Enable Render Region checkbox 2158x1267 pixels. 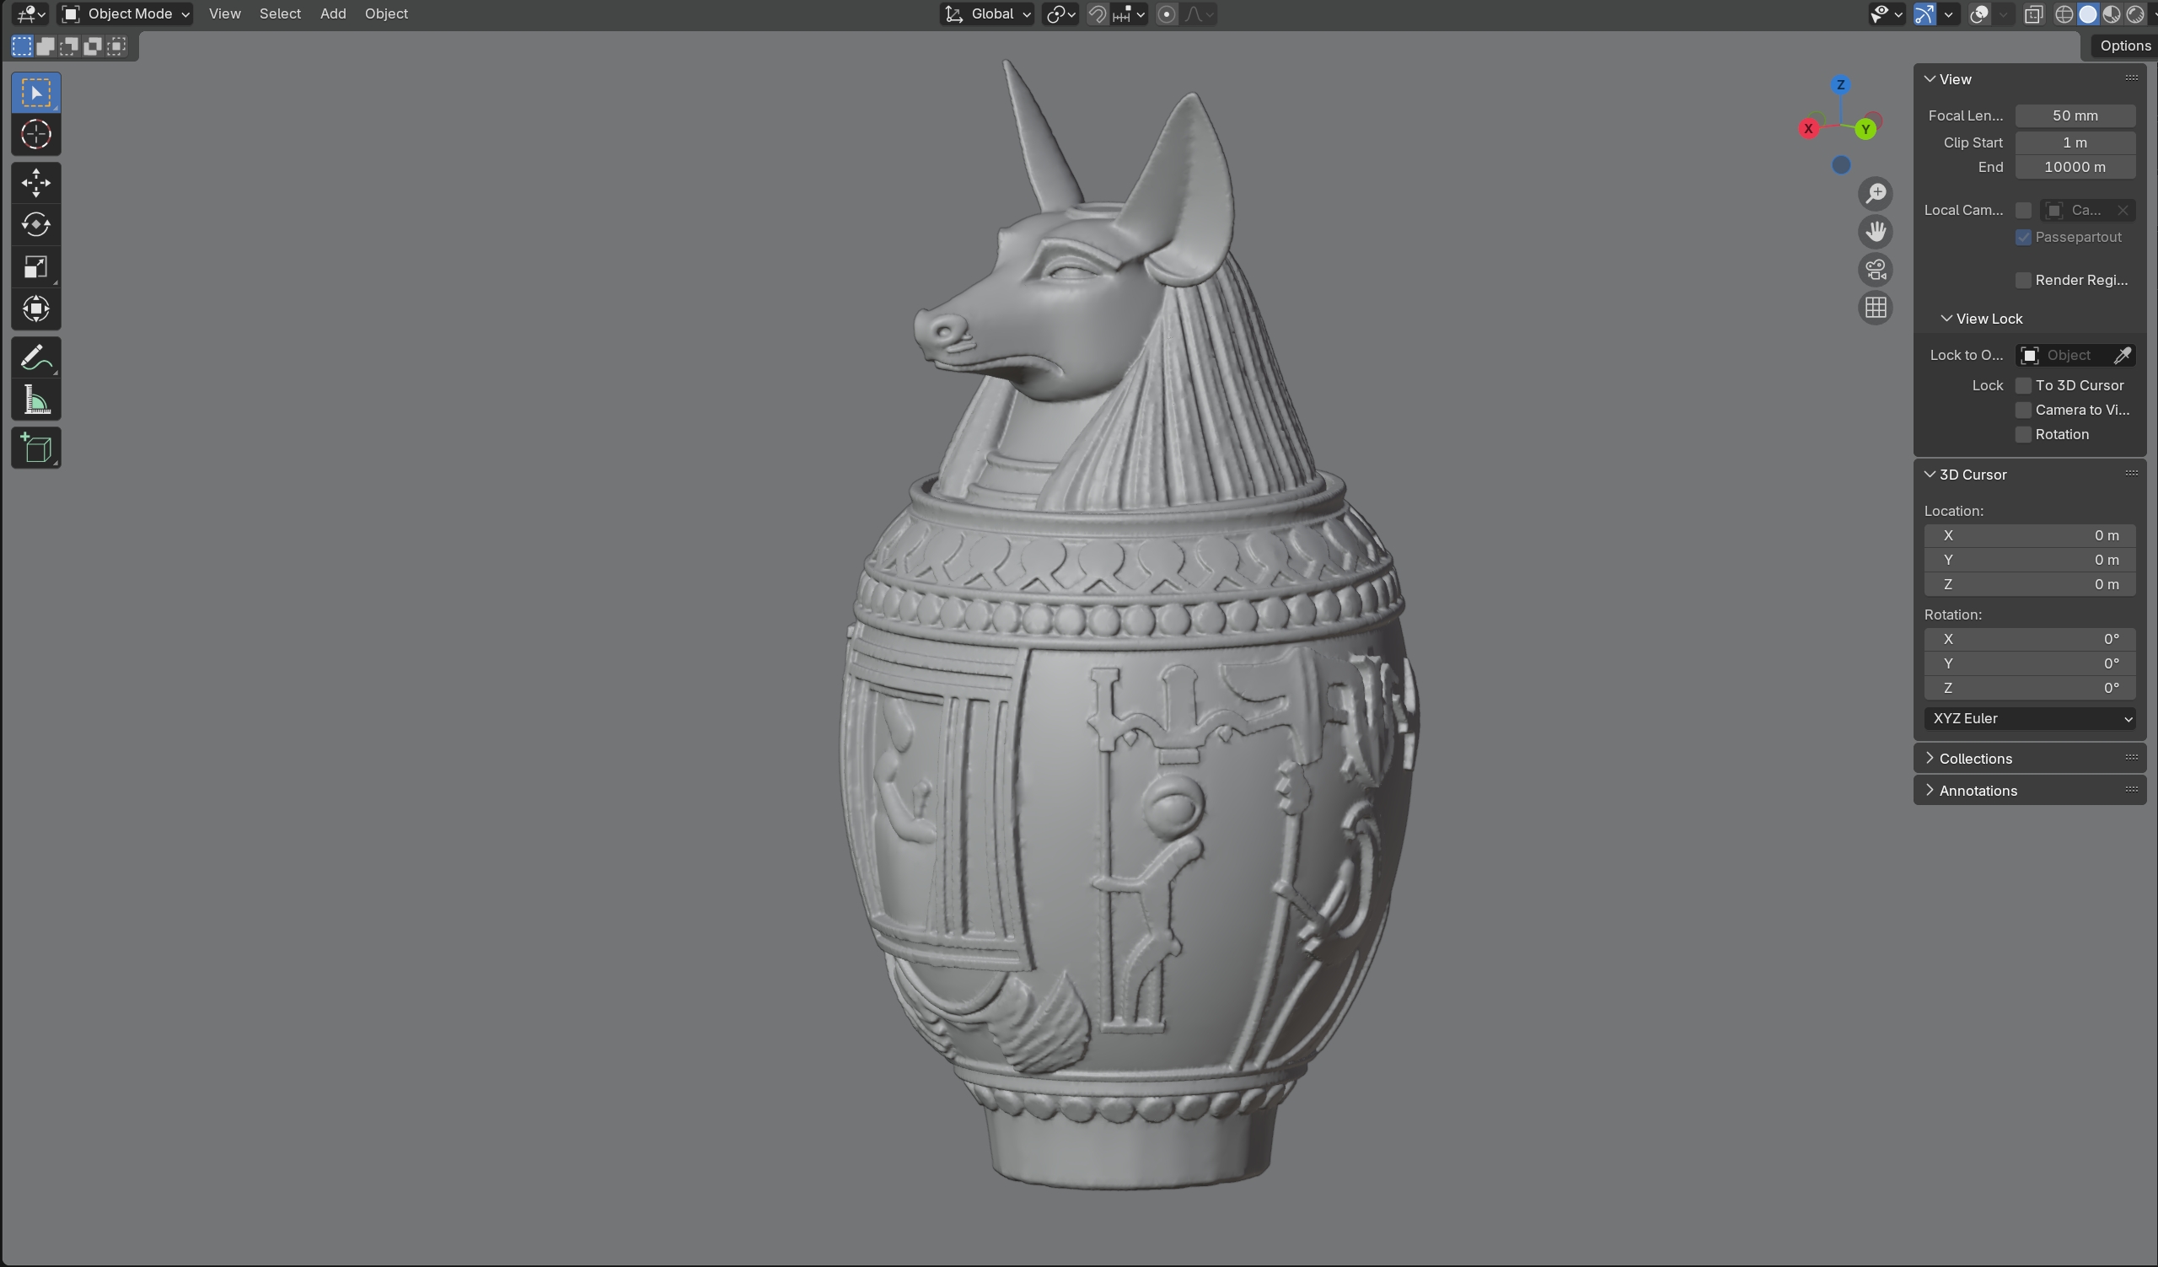pyautogui.click(x=2022, y=280)
